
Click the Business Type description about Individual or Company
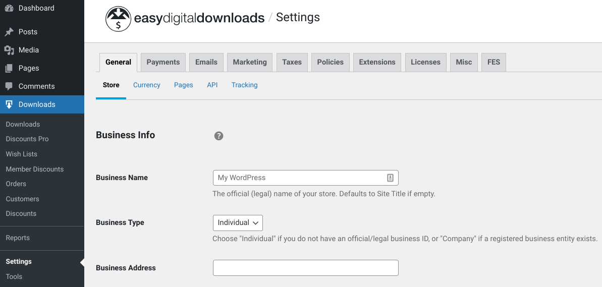(405, 239)
